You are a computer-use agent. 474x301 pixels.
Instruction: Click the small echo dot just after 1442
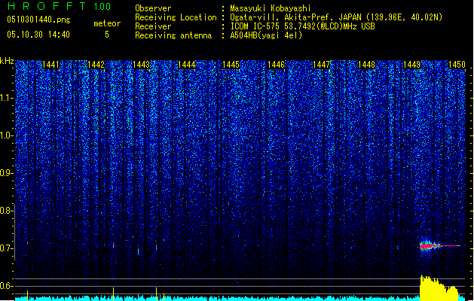(113, 245)
